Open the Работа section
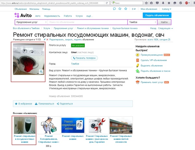 pyautogui.click(x=68, y=16)
